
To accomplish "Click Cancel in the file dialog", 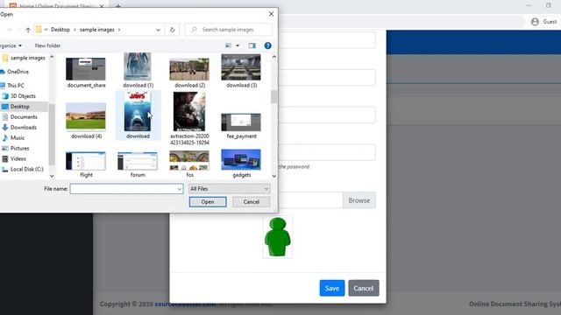I will (x=252, y=202).
